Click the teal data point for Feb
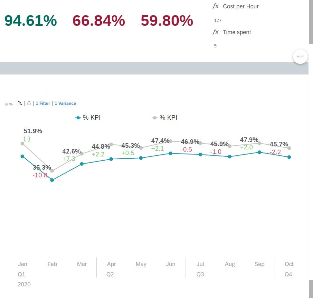The height and width of the screenshot is (298, 313). coord(52,180)
